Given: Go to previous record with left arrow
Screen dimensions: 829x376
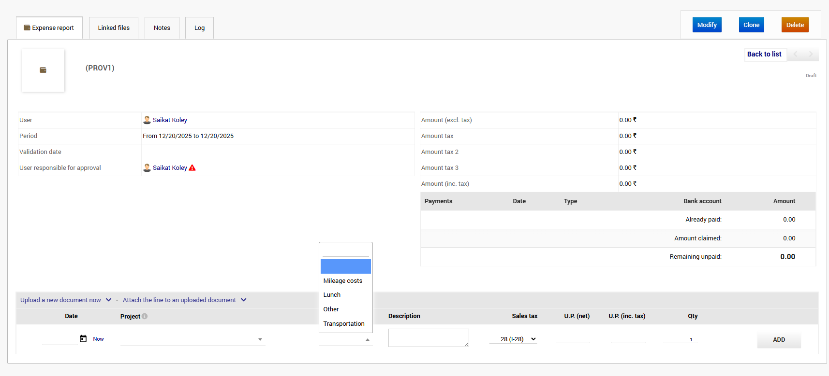Looking at the screenshot, I should (x=796, y=54).
